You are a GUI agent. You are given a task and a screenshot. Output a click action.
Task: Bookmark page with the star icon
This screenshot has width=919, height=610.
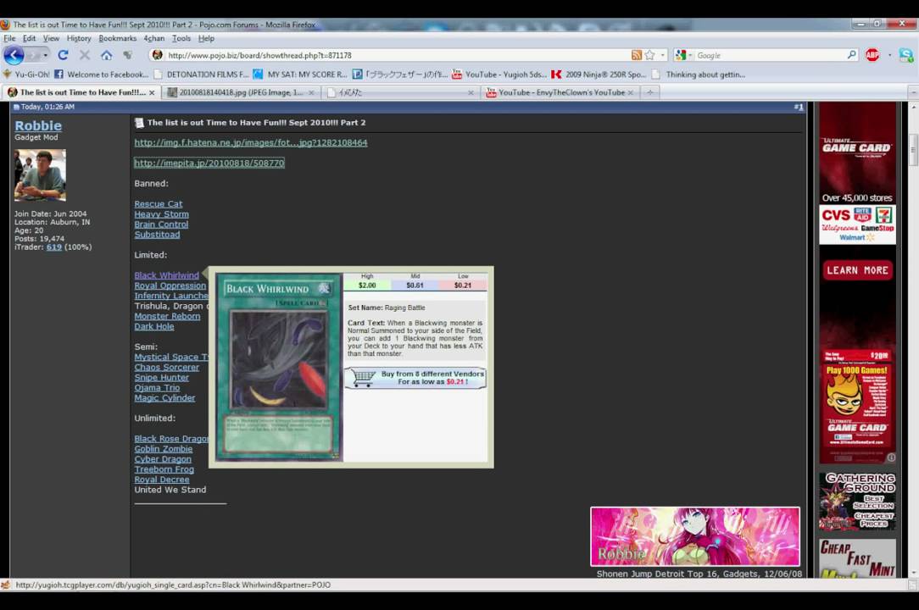(x=649, y=55)
